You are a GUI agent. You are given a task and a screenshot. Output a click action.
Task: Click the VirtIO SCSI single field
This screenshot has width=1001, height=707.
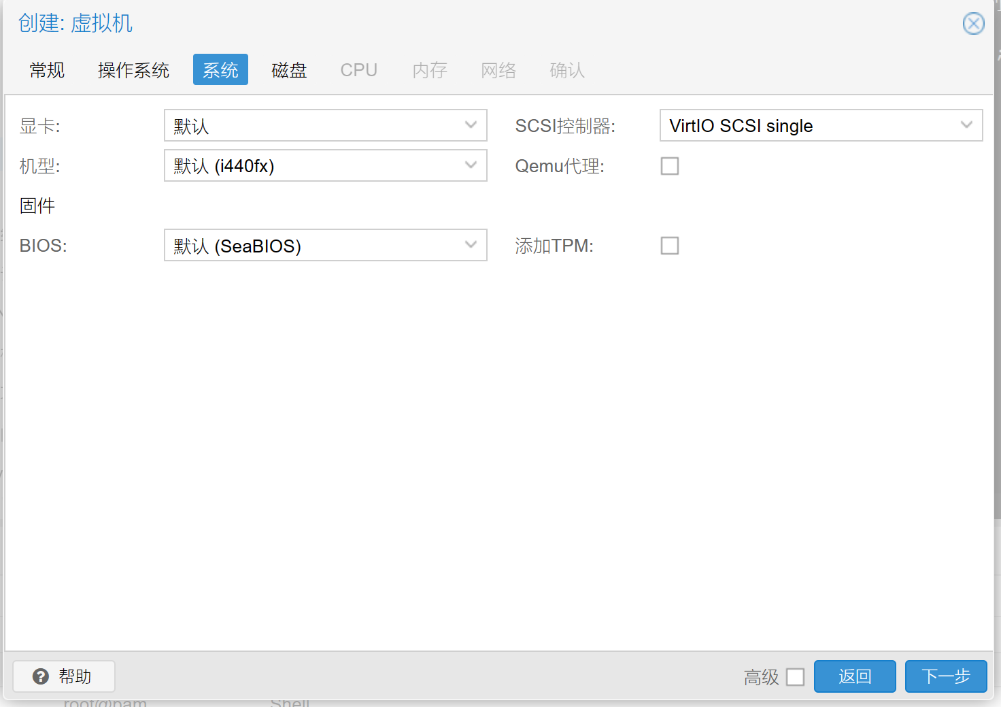(x=808, y=126)
